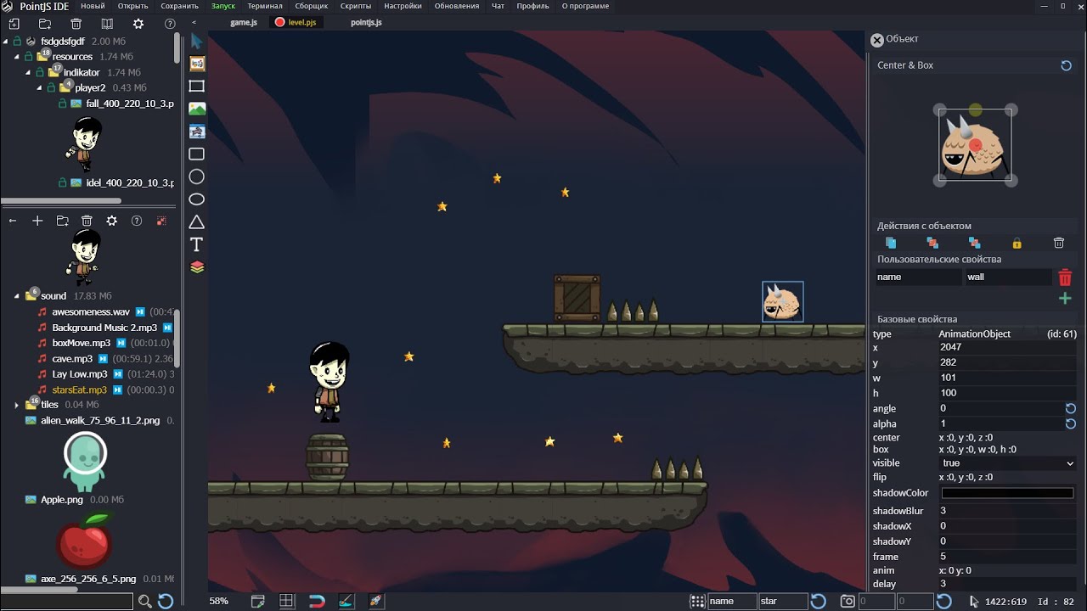Select the animation object tool

[197, 132]
